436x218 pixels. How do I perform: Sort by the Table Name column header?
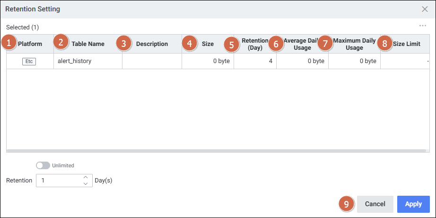88,44
